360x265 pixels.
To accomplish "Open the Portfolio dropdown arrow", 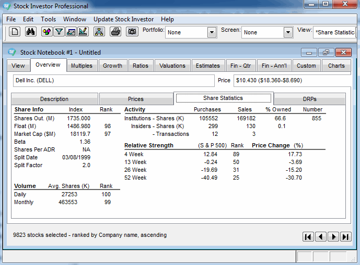I will coord(212,32).
